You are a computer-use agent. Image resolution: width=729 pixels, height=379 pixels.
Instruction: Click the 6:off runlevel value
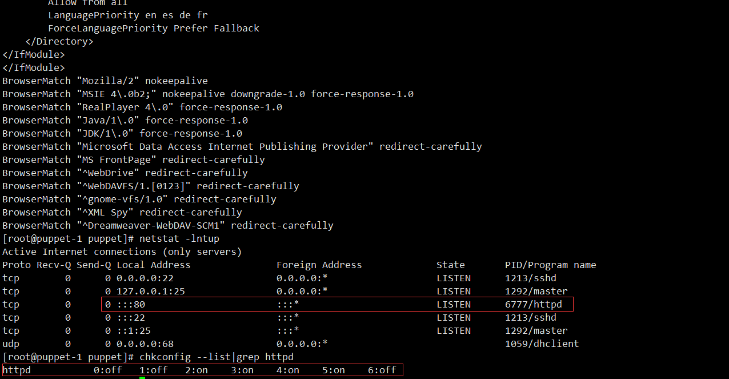click(382, 370)
